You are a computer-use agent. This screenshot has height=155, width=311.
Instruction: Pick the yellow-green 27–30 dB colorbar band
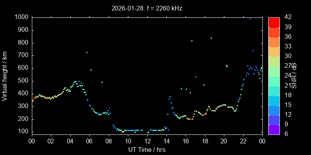[274, 61]
